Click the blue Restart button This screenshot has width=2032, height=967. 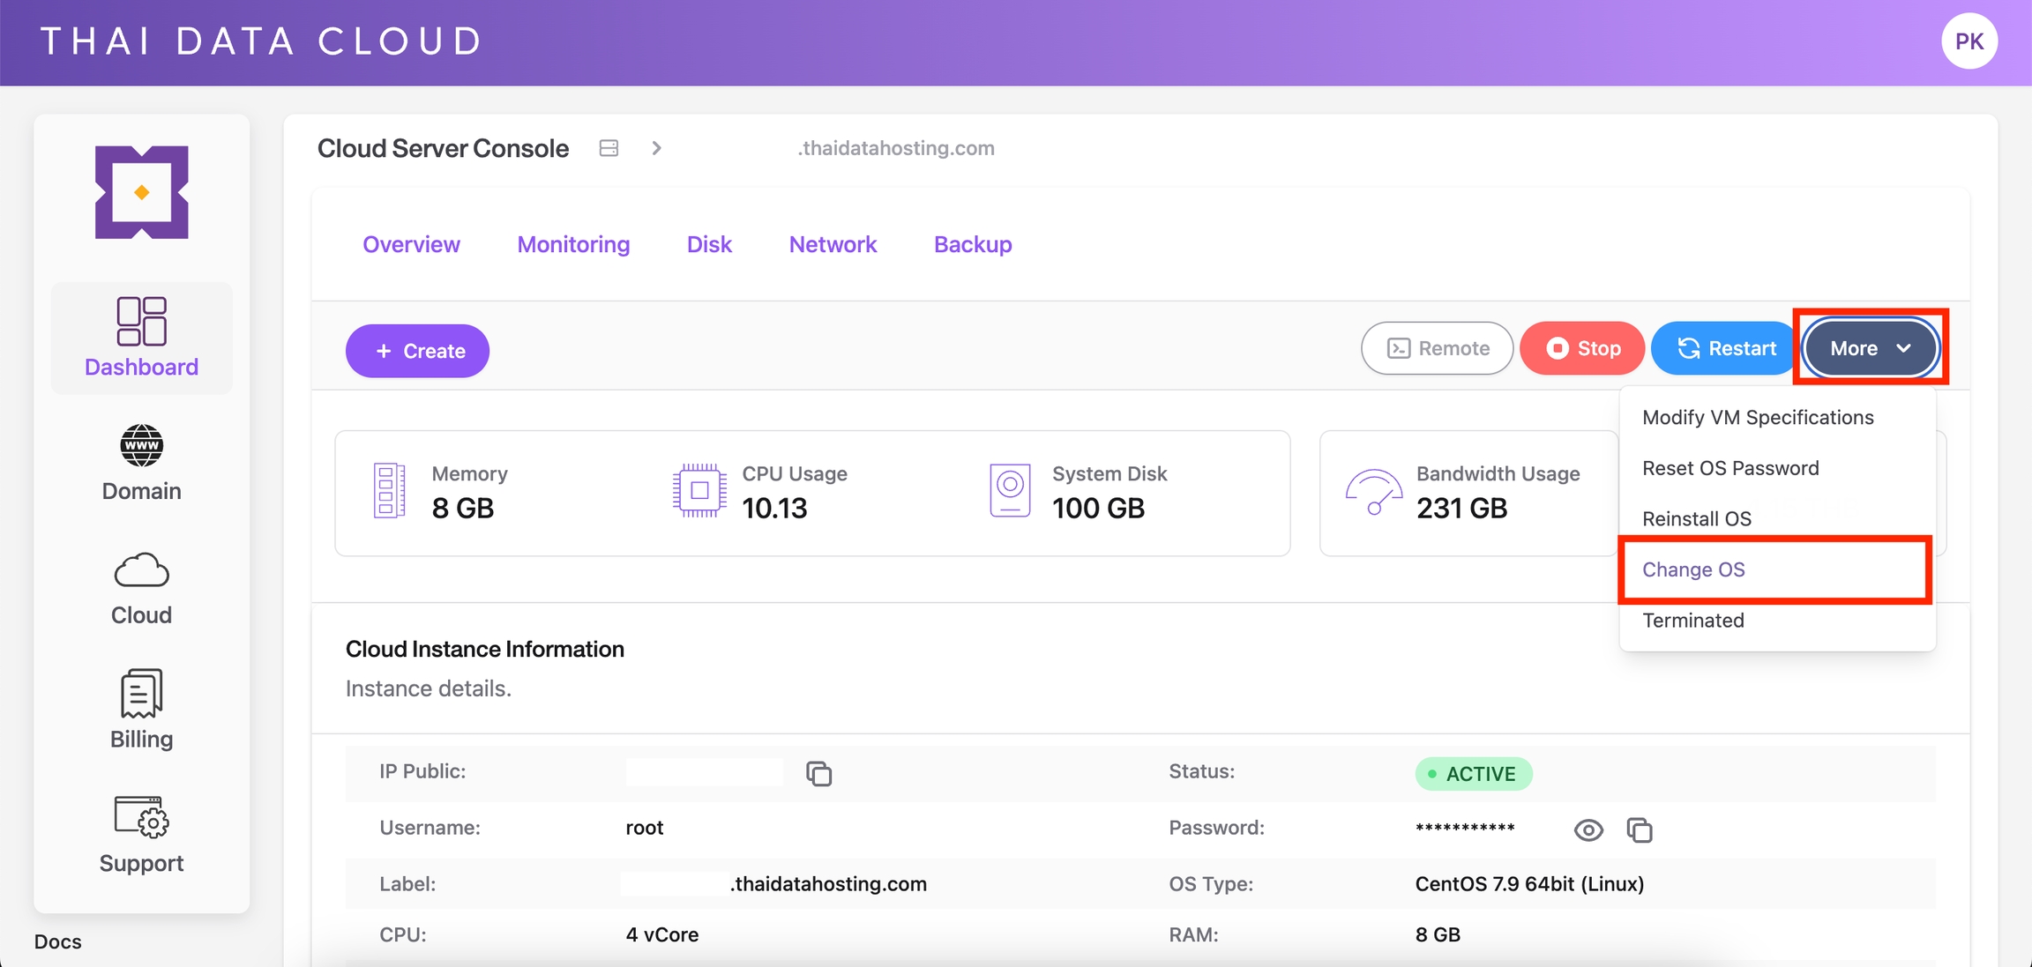click(x=1725, y=348)
